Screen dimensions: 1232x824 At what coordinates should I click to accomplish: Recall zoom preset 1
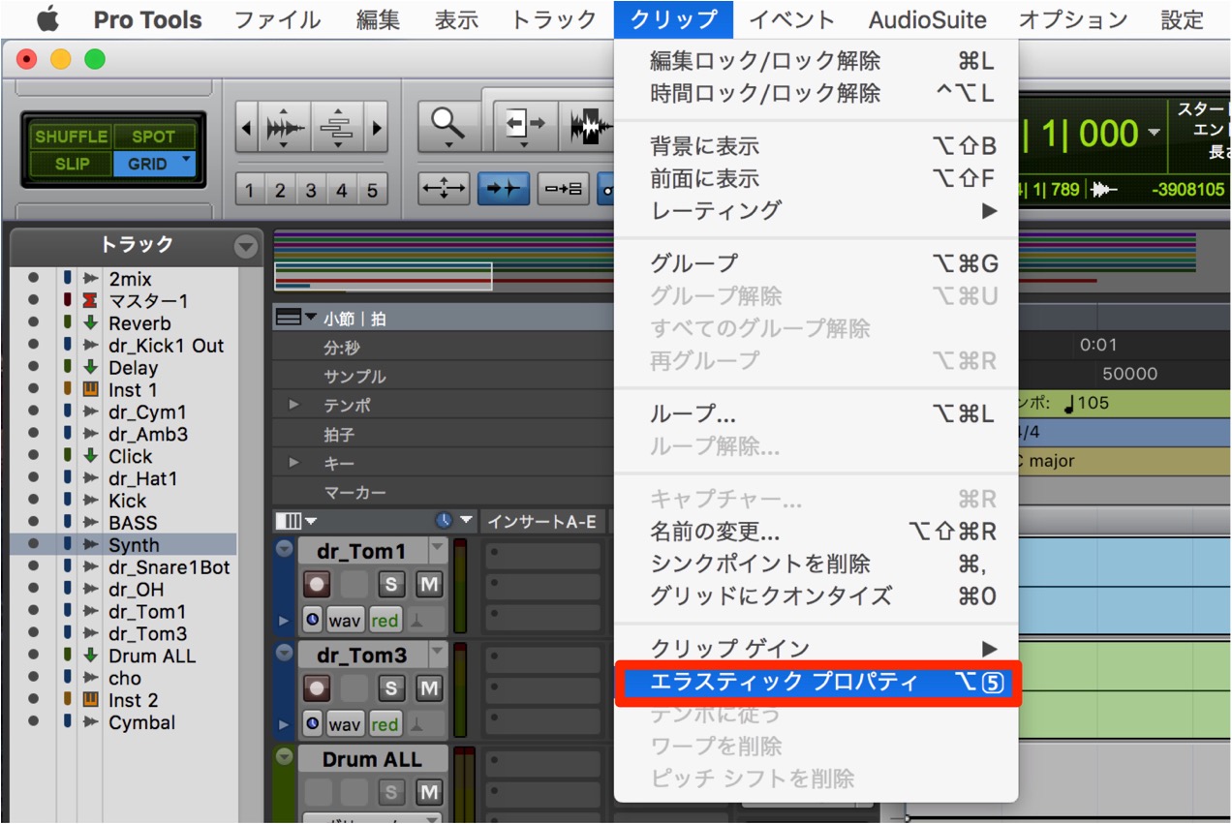click(x=250, y=190)
